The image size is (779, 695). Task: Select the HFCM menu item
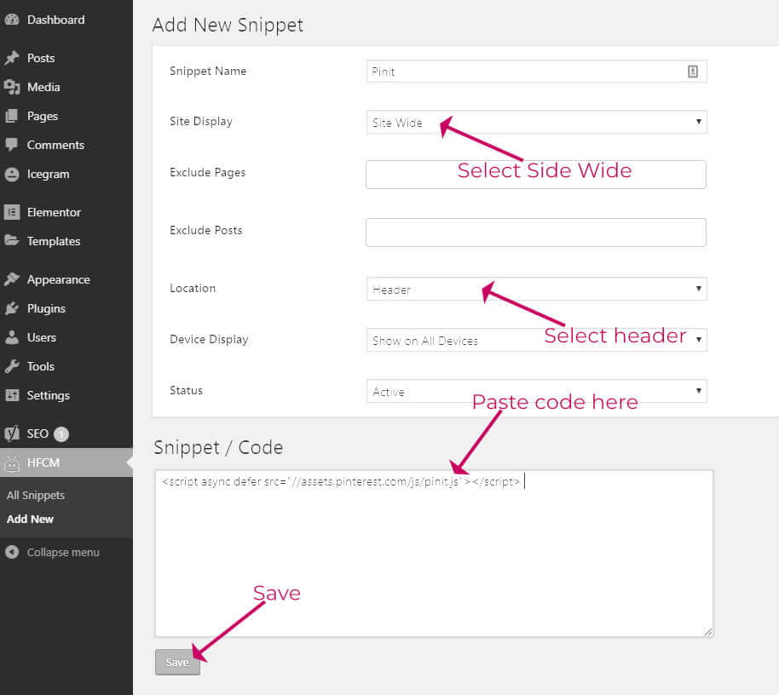(66, 462)
